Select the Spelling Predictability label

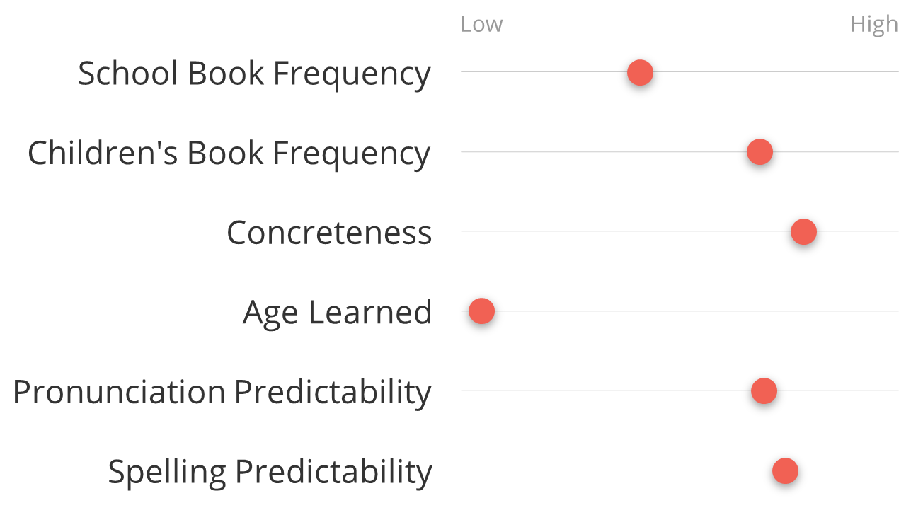[x=270, y=472]
